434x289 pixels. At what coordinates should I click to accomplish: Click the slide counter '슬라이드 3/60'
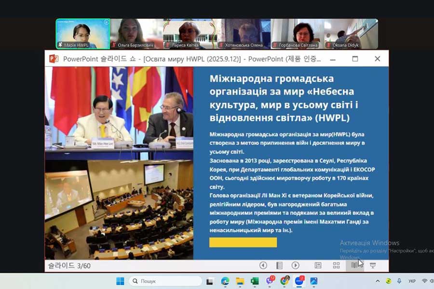(x=69, y=266)
